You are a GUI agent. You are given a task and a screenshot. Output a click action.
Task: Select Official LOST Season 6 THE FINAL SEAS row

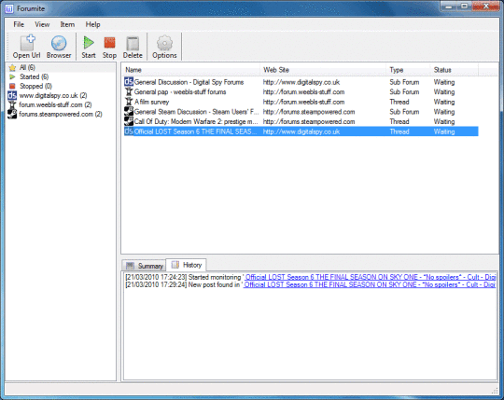tap(301, 131)
